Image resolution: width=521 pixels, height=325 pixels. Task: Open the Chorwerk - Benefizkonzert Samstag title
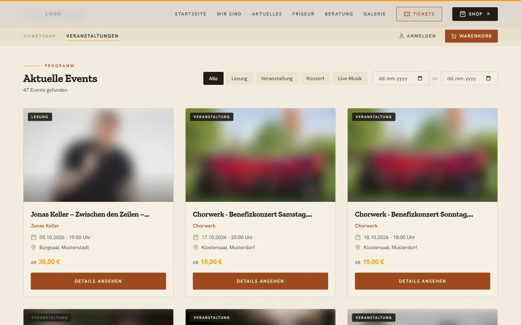pyautogui.click(x=252, y=214)
